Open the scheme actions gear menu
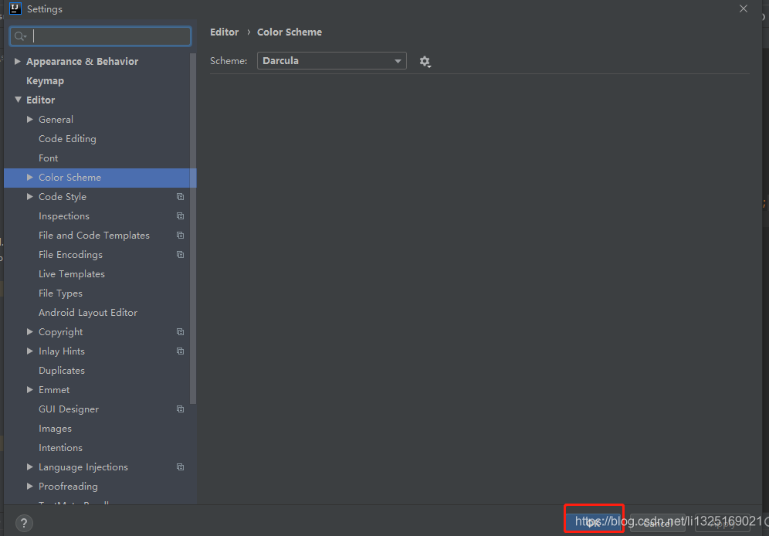The image size is (769, 536). (425, 61)
